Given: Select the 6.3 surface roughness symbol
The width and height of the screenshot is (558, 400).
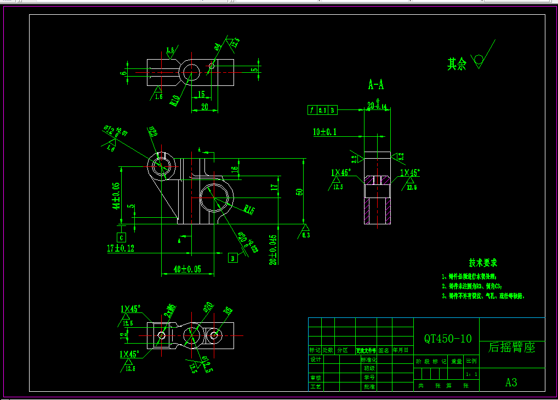Looking at the screenshot, I should click(x=305, y=231).
